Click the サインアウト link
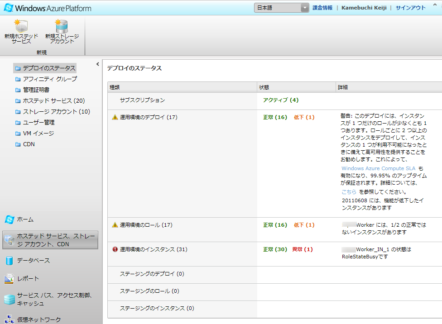This screenshot has width=442, height=324. (410, 8)
